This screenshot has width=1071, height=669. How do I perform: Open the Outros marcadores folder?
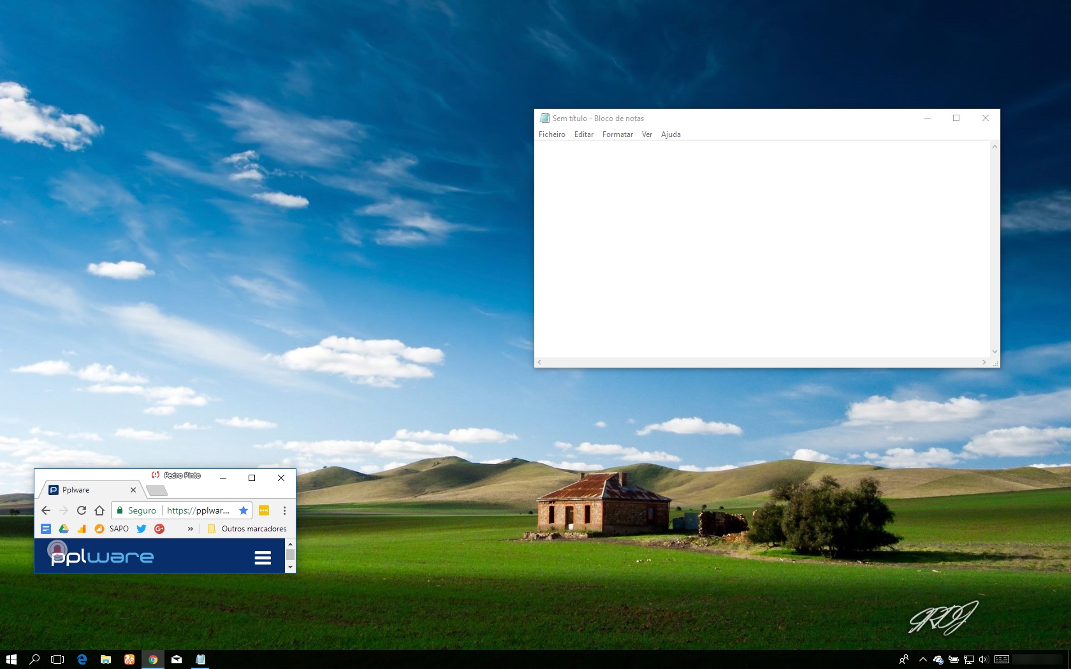[247, 528]
